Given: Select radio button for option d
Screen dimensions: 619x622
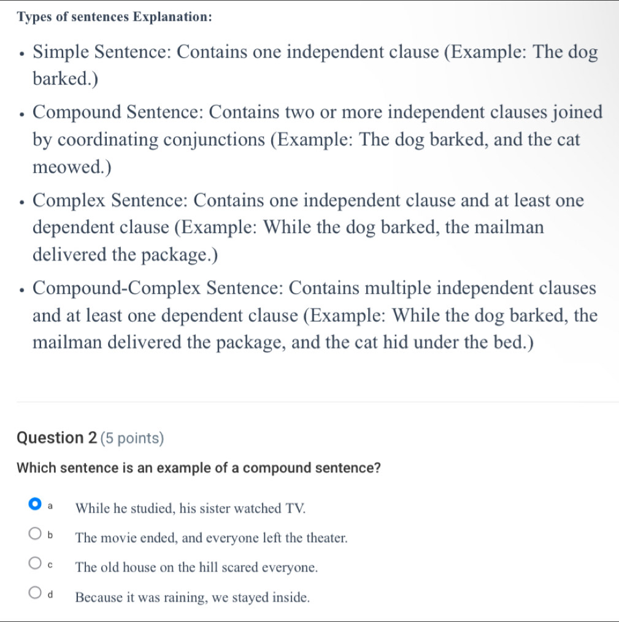Looking at the screenshot, I should click(34, 596).
